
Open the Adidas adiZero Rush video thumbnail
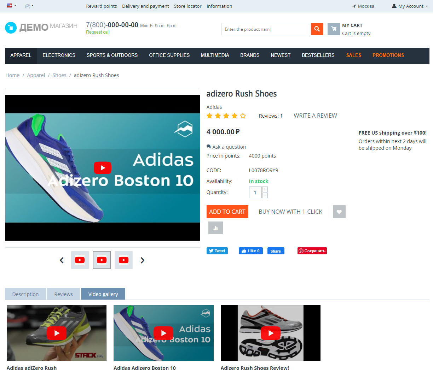pyautogui.click(x=56, y=333)
